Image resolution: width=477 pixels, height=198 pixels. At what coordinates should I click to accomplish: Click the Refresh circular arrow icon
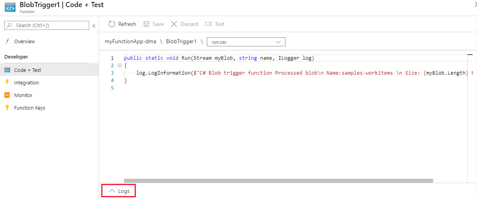click(x=112, y=24)
